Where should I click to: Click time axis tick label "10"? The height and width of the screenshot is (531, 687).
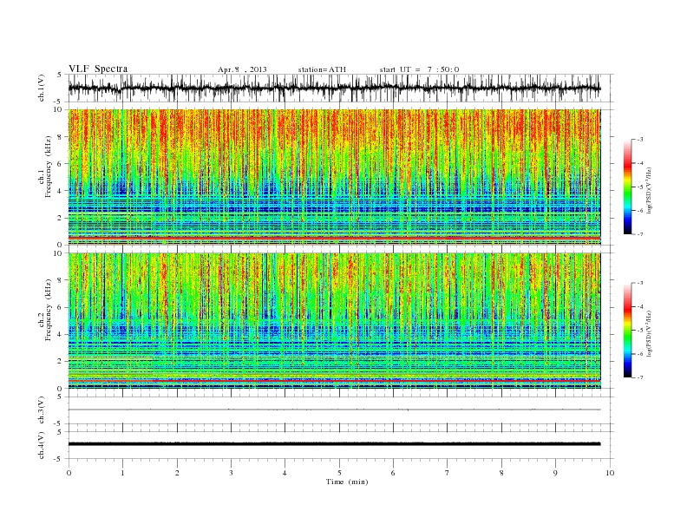tap(610, 473)
